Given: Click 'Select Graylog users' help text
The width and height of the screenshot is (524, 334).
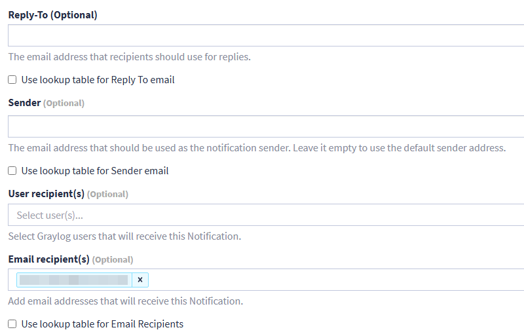Looking at the screenshot, I should 124,236.
